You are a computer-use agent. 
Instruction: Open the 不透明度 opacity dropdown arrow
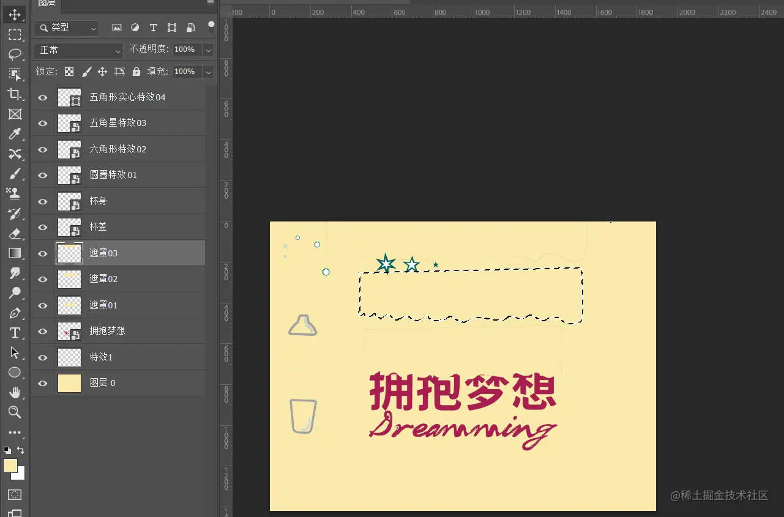click(208, 50)
